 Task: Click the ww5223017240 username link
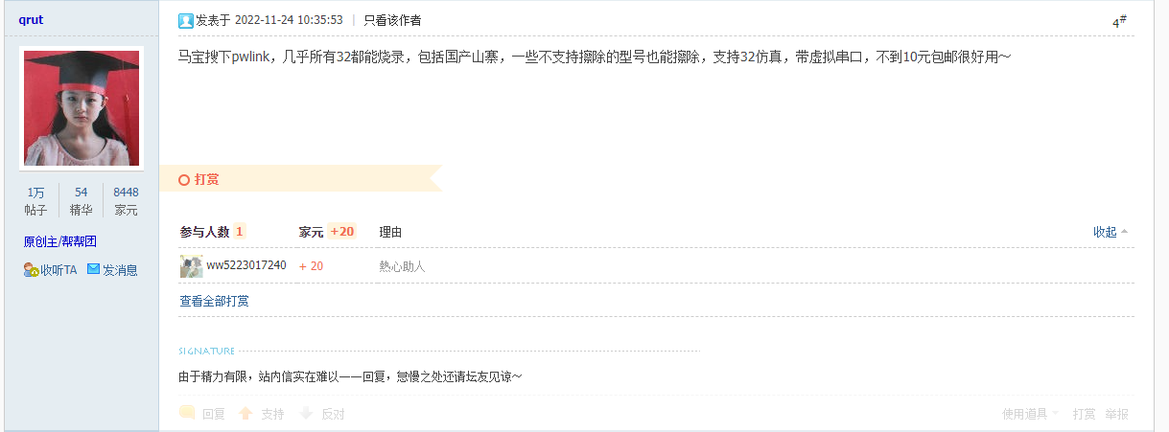point(246,265)
